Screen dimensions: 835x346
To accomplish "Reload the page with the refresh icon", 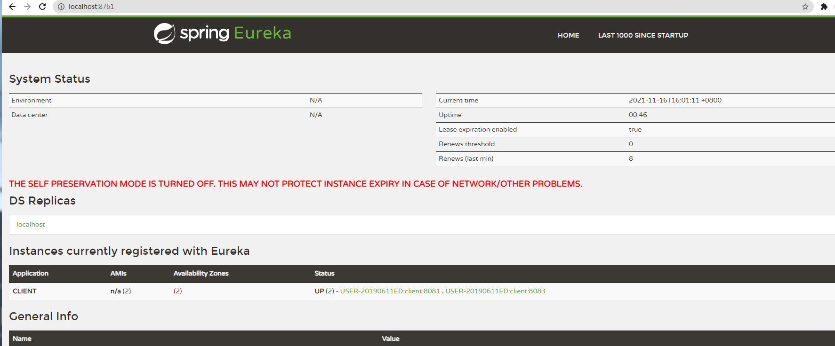I will click(42, 7).
